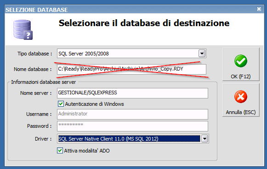
Task: Open the Driver dropdown arrow
Action: pos(205,139)
